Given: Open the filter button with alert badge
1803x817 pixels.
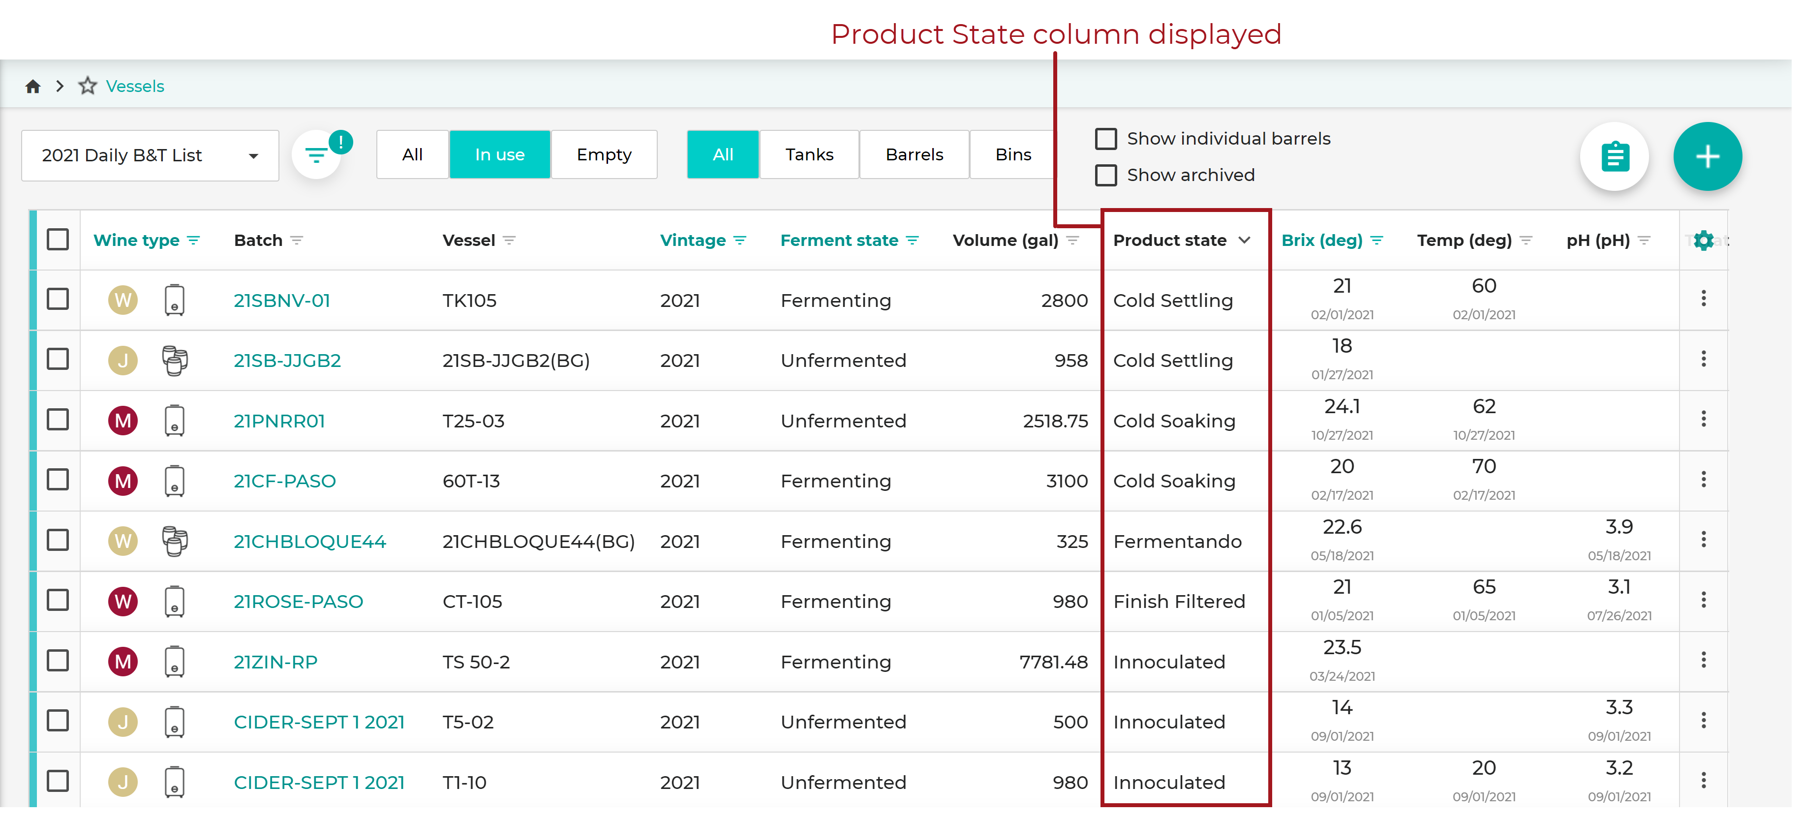Looking at the screenshot, I should [x=317, y=155].
